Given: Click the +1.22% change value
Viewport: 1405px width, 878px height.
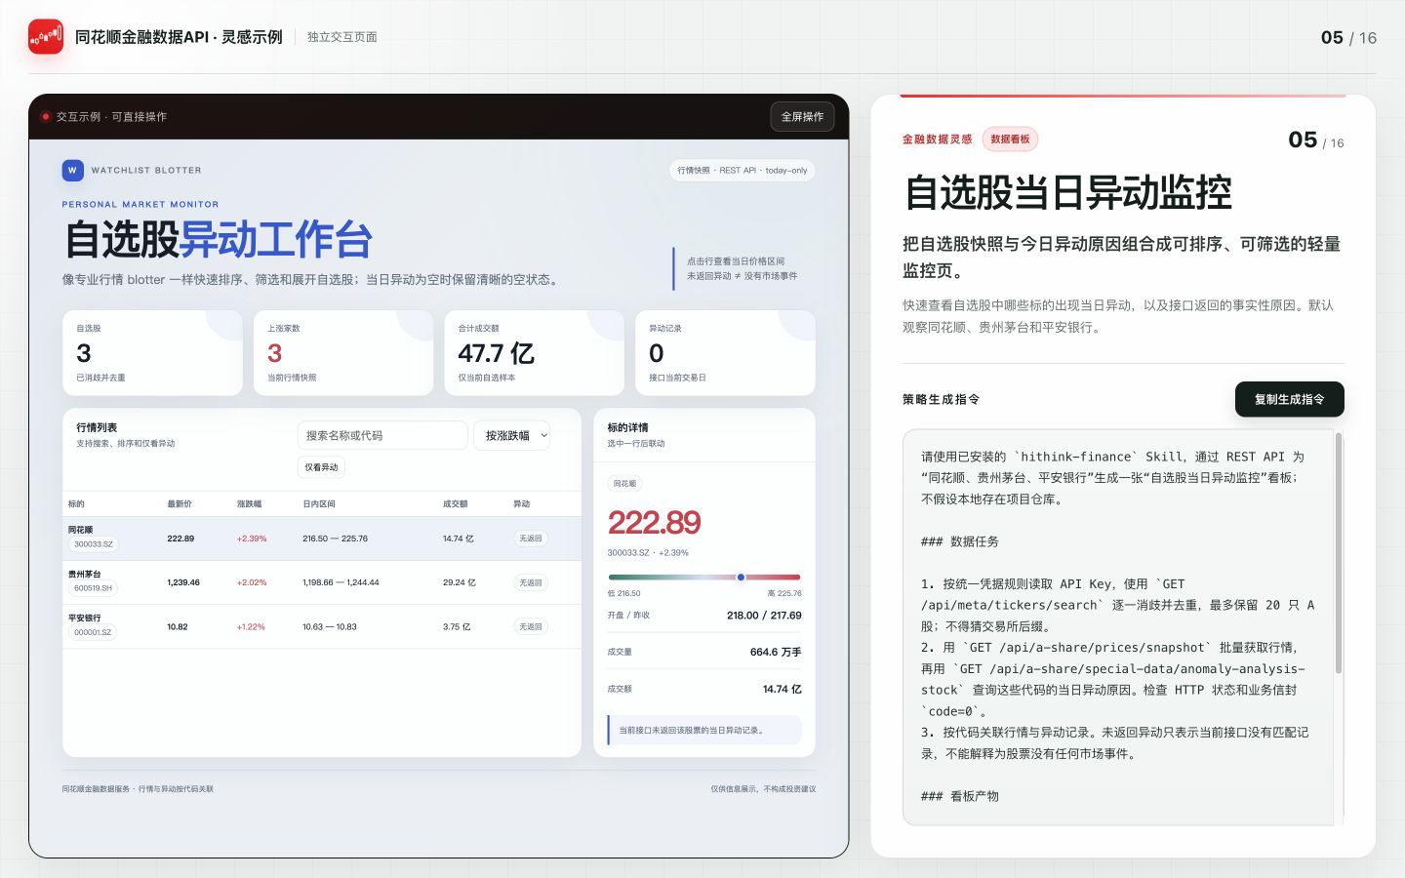Looking at the screenshot, I should [x=251, y=626].
